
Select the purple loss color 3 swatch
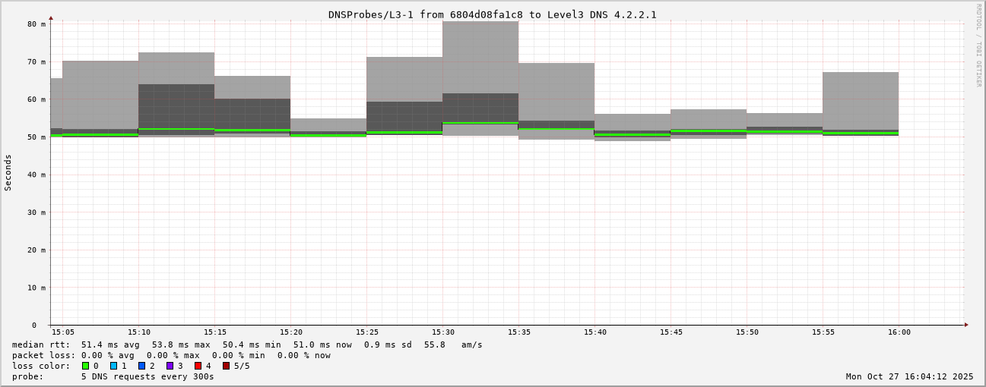pyautogui.click(x=170, y=366)
